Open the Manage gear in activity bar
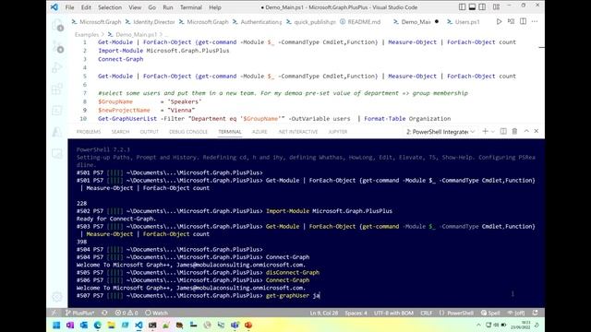This screenshot has height=332, width=591. [57, 297]
